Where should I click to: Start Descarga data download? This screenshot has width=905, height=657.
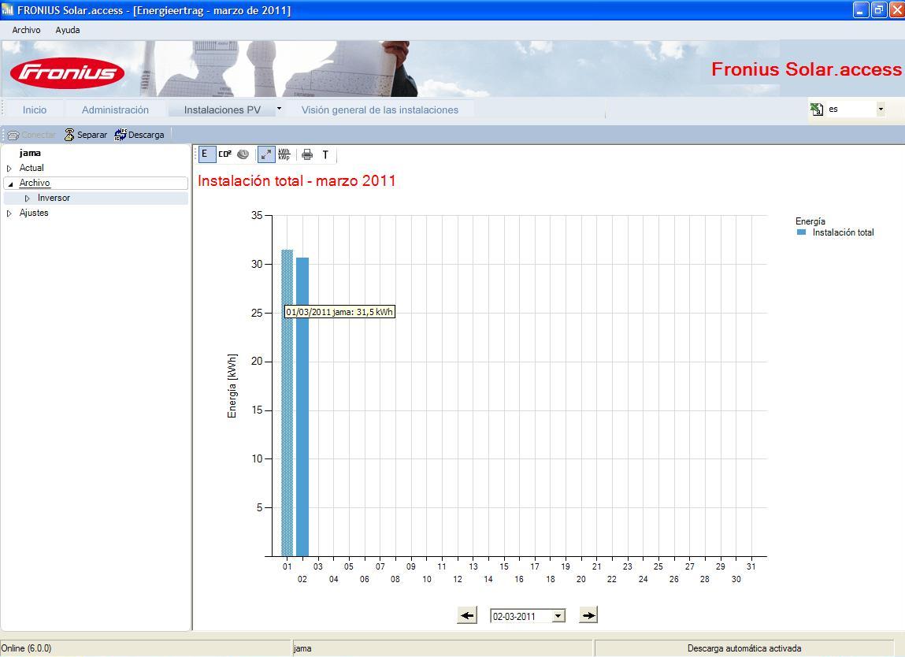coord(139,135)
